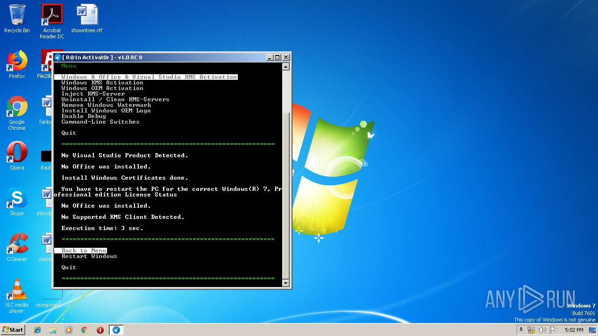
Task: Open the showntree.rtf document icon
Action: coord(87,19)
